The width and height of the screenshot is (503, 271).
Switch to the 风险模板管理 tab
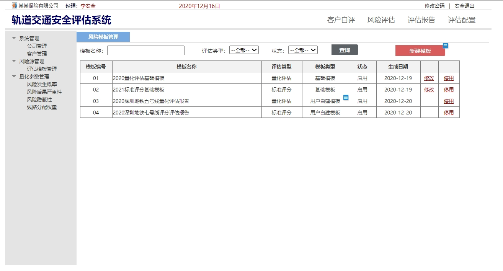pos(103,37)
